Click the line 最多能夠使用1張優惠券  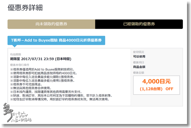43,80
